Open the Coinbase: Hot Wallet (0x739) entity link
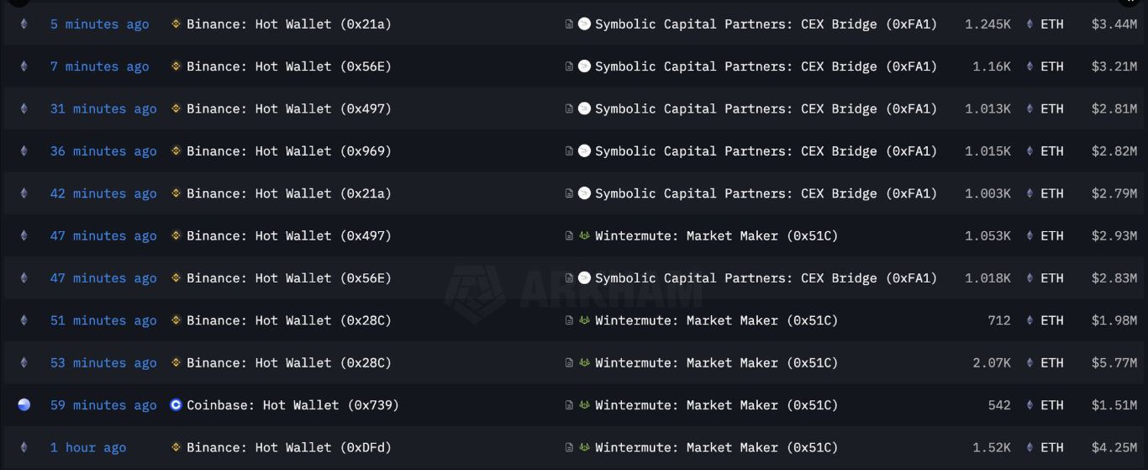This screenshot has height=470, width=1148. coord(292,405)
